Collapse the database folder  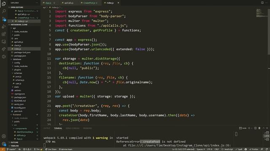click(x=24, y=59)
